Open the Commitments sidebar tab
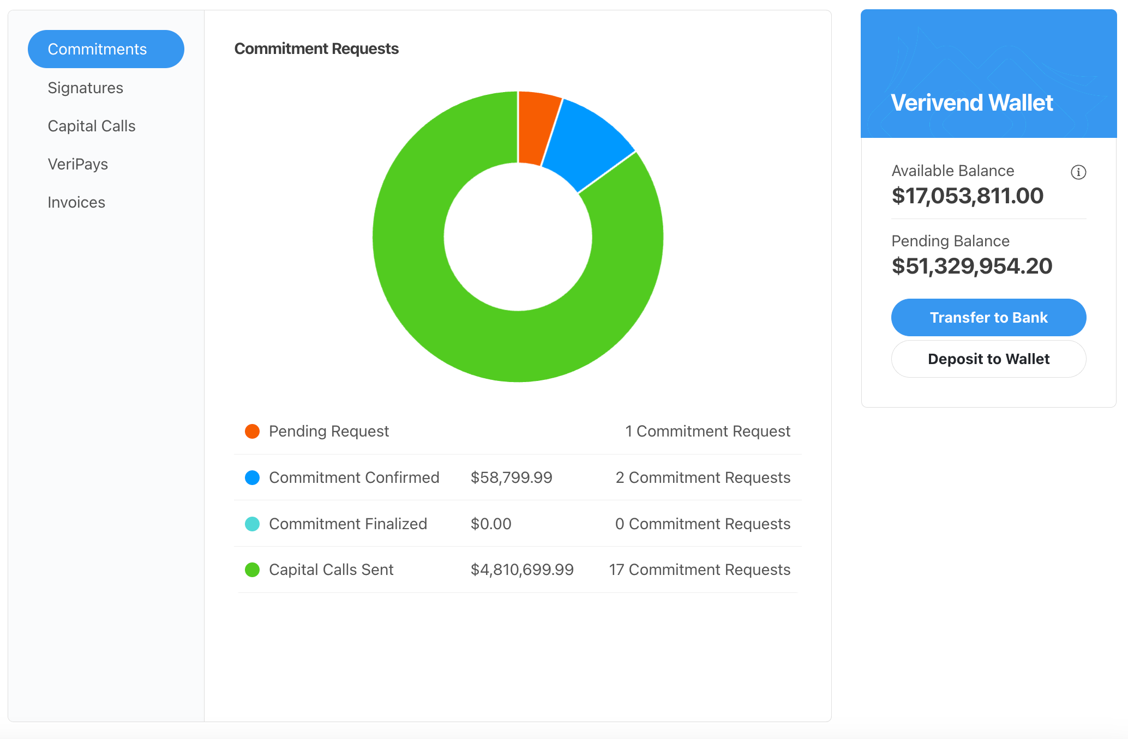The width and height of the screenshot is (1128, 739). point(106,49)
